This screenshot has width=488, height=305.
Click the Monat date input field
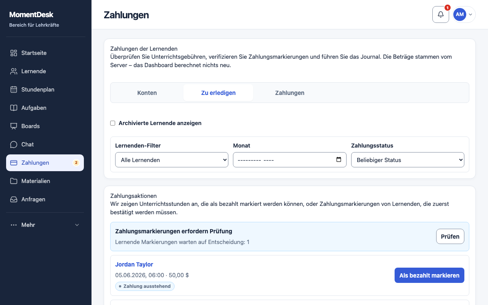pos(290,160)
